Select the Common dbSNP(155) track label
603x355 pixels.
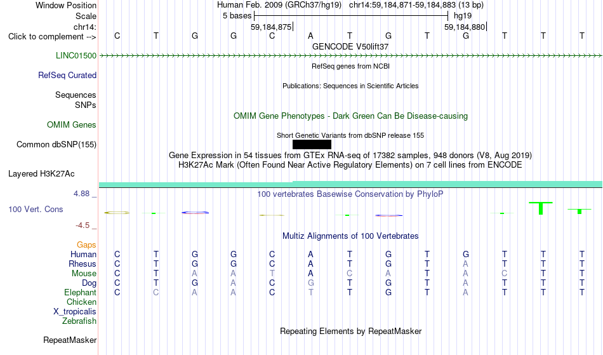[56, 144]
